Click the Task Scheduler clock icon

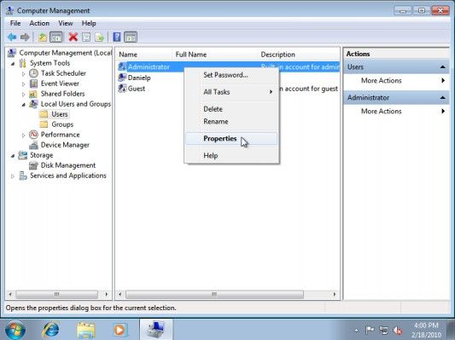(33, 73)
